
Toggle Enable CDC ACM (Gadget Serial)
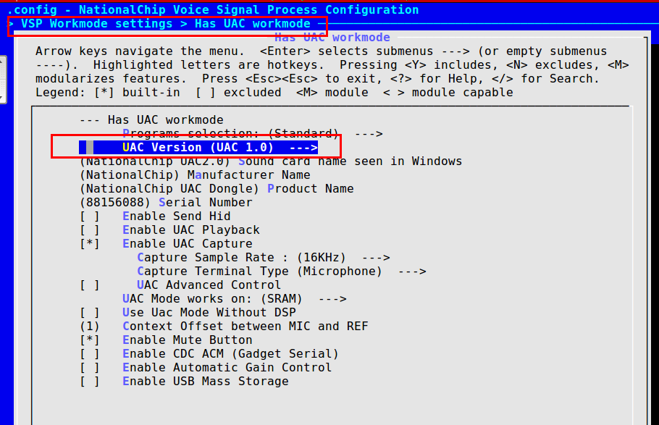[90, 354]
